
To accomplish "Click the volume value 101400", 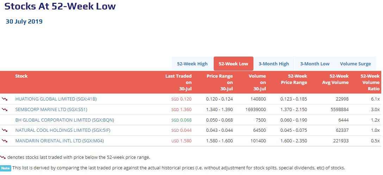I will 258,141.
